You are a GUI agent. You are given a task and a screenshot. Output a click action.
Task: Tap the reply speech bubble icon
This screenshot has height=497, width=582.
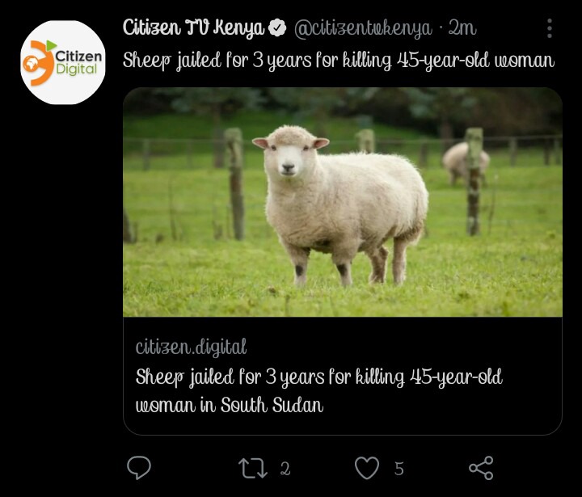(x=139, y=468)
